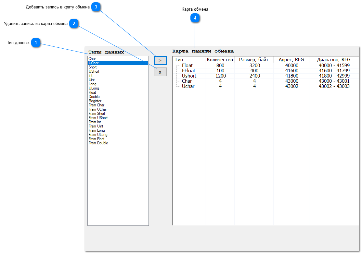
Task: Select the 'Float' row in exchange map
Action: tap(266, 66)
